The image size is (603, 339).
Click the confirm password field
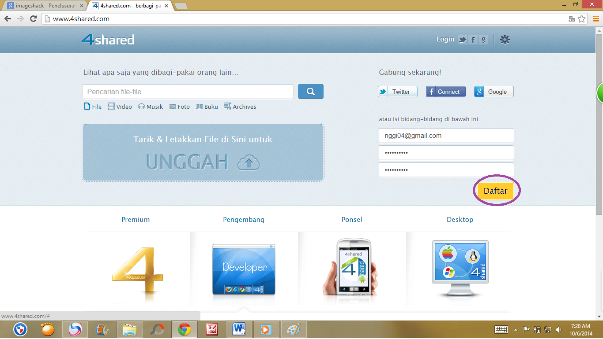pyautogui.click(x=446, y=170)
